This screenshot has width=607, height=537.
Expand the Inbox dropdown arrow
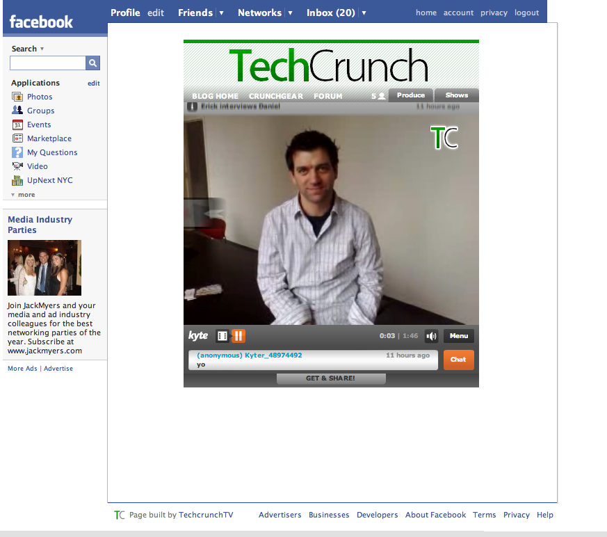364,13
